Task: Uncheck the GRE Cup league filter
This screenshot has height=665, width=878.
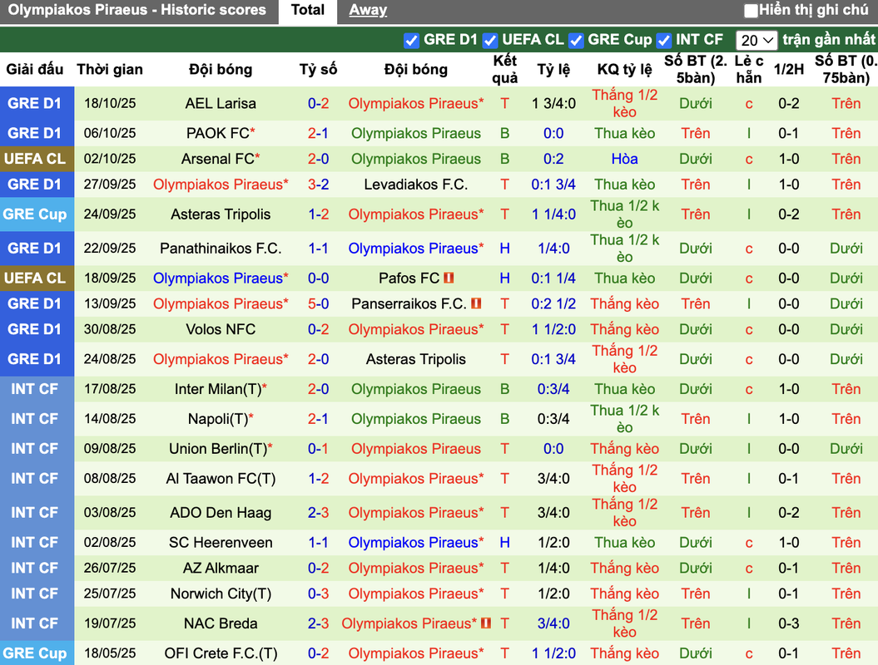Action: point(576,40)
